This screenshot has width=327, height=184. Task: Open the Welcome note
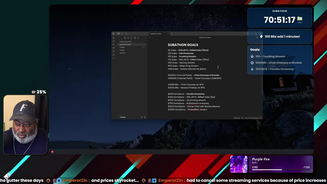(x=122, y=53)
